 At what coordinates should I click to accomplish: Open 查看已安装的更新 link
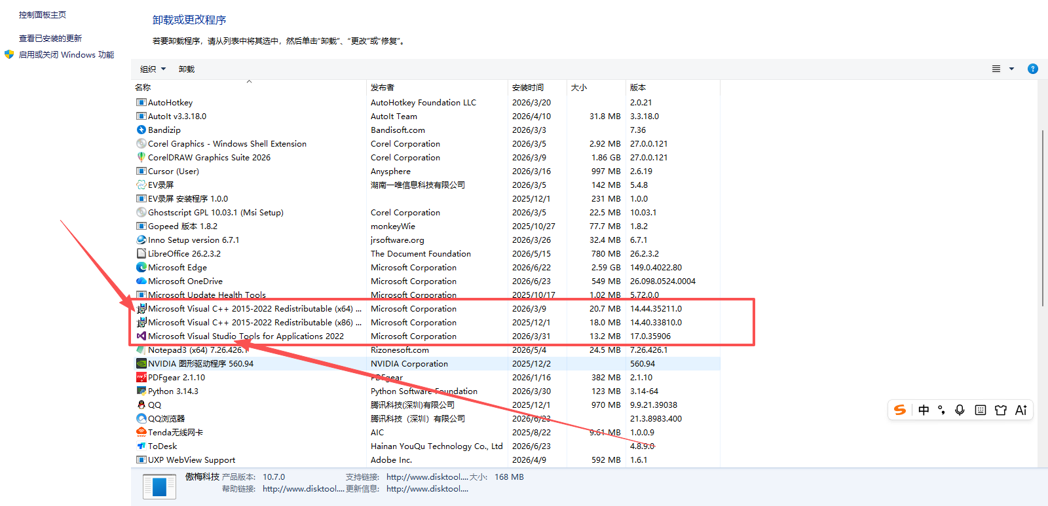tap(50, 38)
